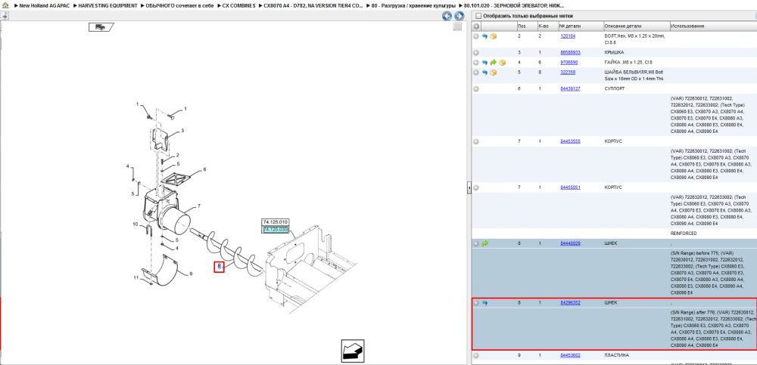Open CX COMBINES breadcrumb

(x=239, y=5)
